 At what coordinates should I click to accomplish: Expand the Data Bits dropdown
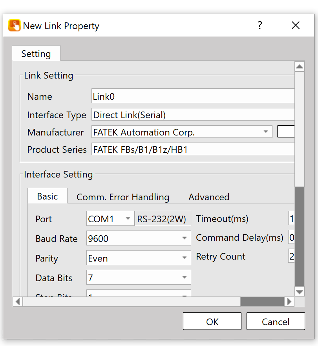click(x=185, y=278)
